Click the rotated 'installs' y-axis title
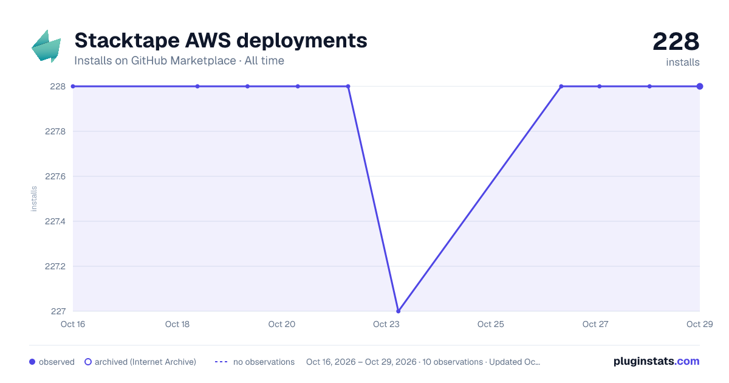 point(34,199)
